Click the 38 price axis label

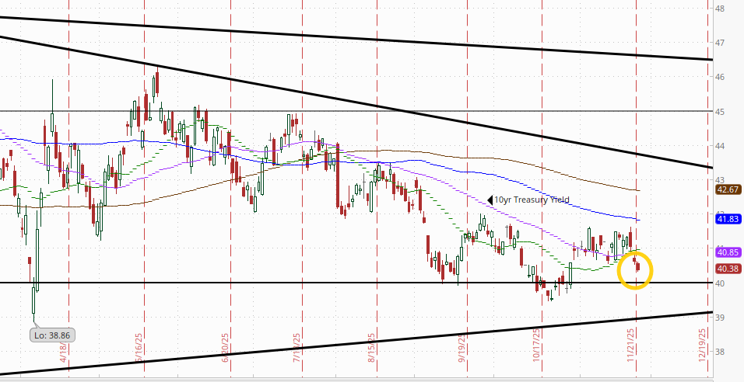(720, 352)
